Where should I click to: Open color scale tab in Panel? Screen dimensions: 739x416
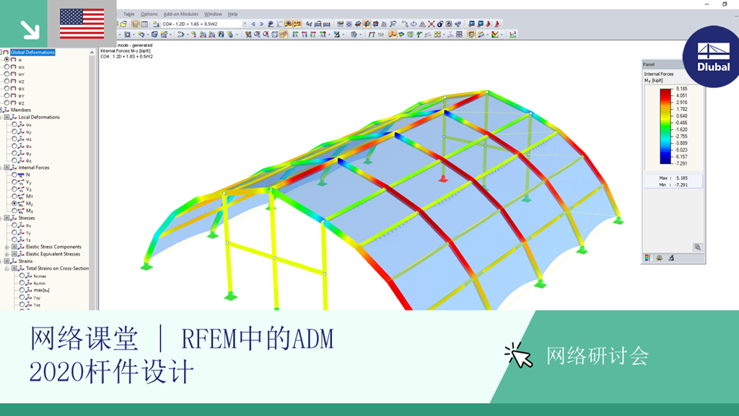[x=647, y=258]
